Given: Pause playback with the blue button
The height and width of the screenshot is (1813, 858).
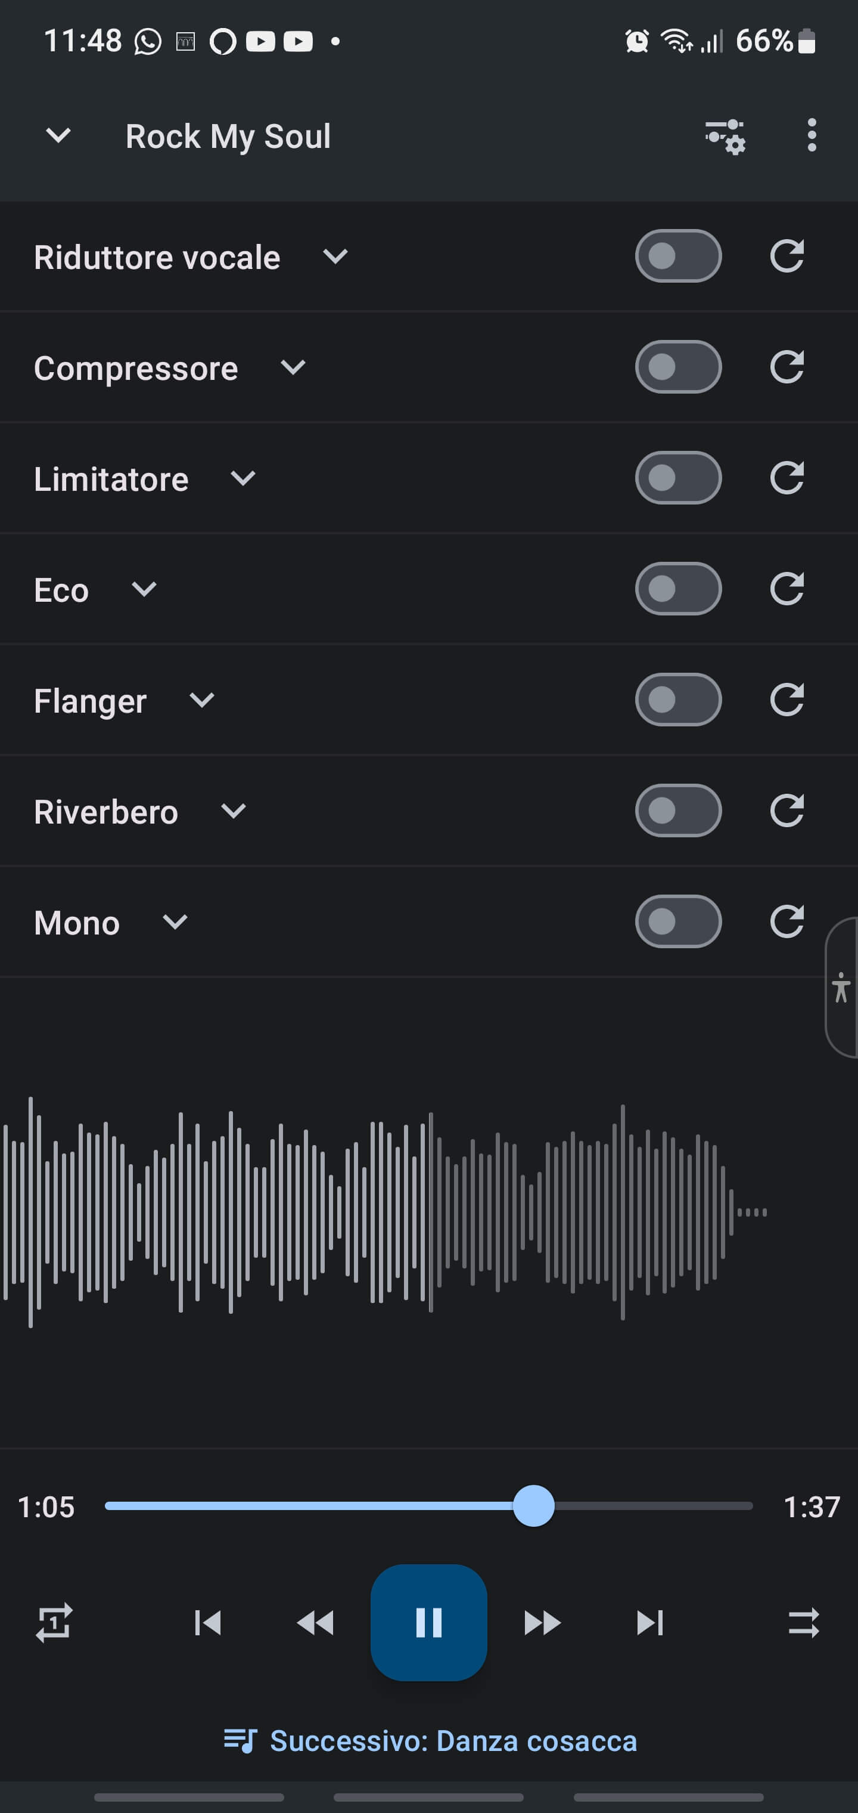Looking at the screenshot, I should click(x=429, y=1623).
